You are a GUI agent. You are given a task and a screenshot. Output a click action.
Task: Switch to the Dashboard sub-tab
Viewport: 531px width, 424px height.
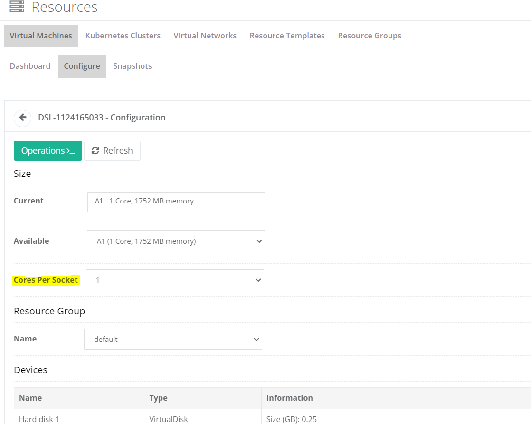pyautogui.click(x=30, y=66)
